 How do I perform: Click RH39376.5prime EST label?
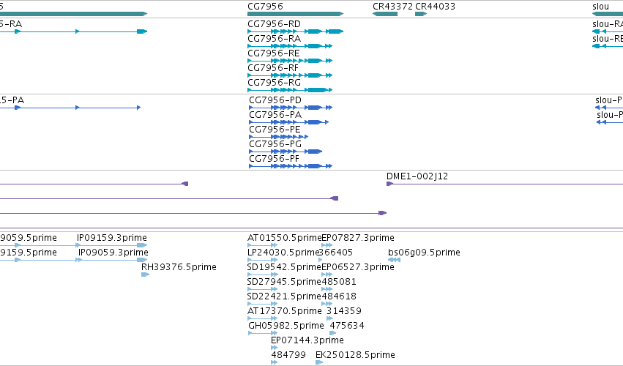(179, 267)
